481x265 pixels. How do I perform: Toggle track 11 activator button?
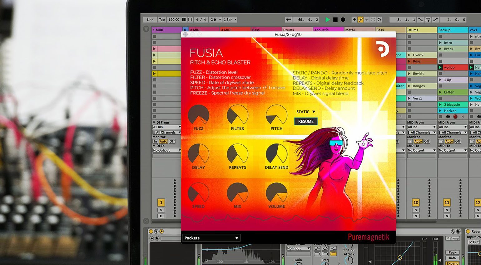coord(447,203)
